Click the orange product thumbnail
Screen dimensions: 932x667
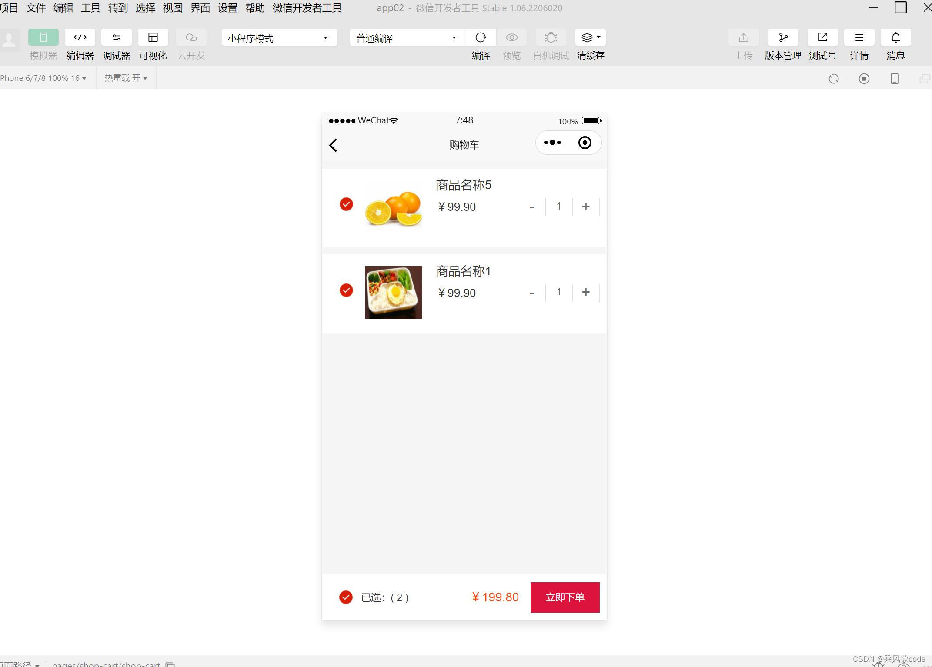tap(393, 207)
